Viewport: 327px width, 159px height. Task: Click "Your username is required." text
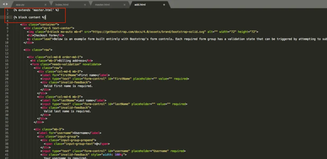click(65, 158)
